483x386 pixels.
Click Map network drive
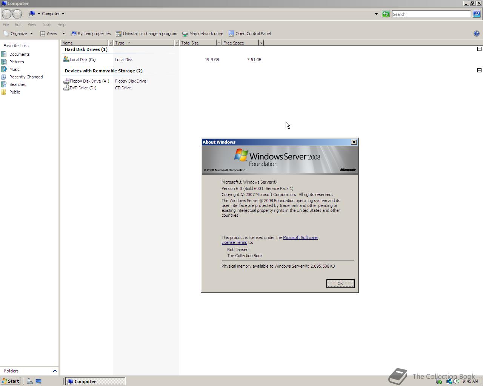[x=203, y=34]
